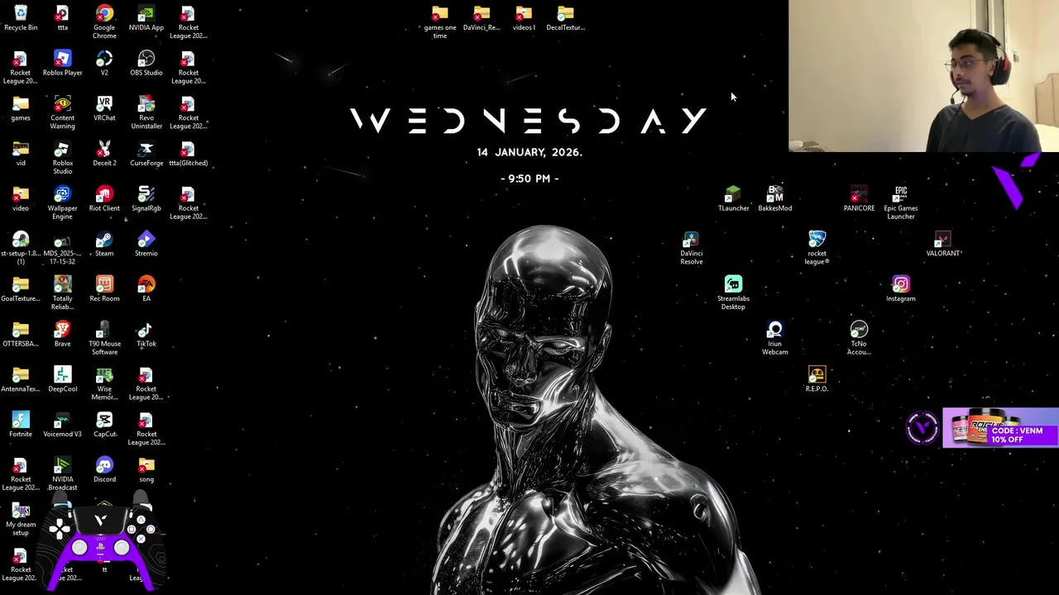Open the DecalTextur folder
The width and height of the screenshot is (1059, 595).
point(566,18)
